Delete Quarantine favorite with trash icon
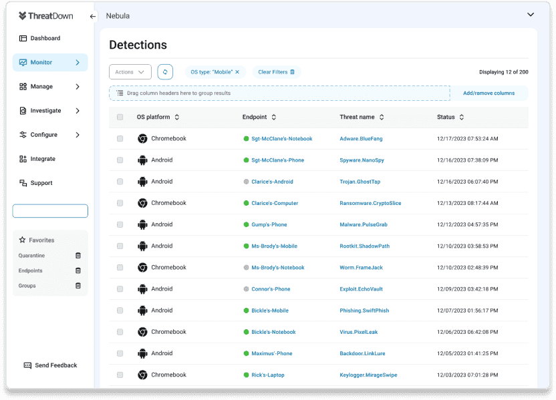Viewport: 556px width, 400px height. (78, 256)
